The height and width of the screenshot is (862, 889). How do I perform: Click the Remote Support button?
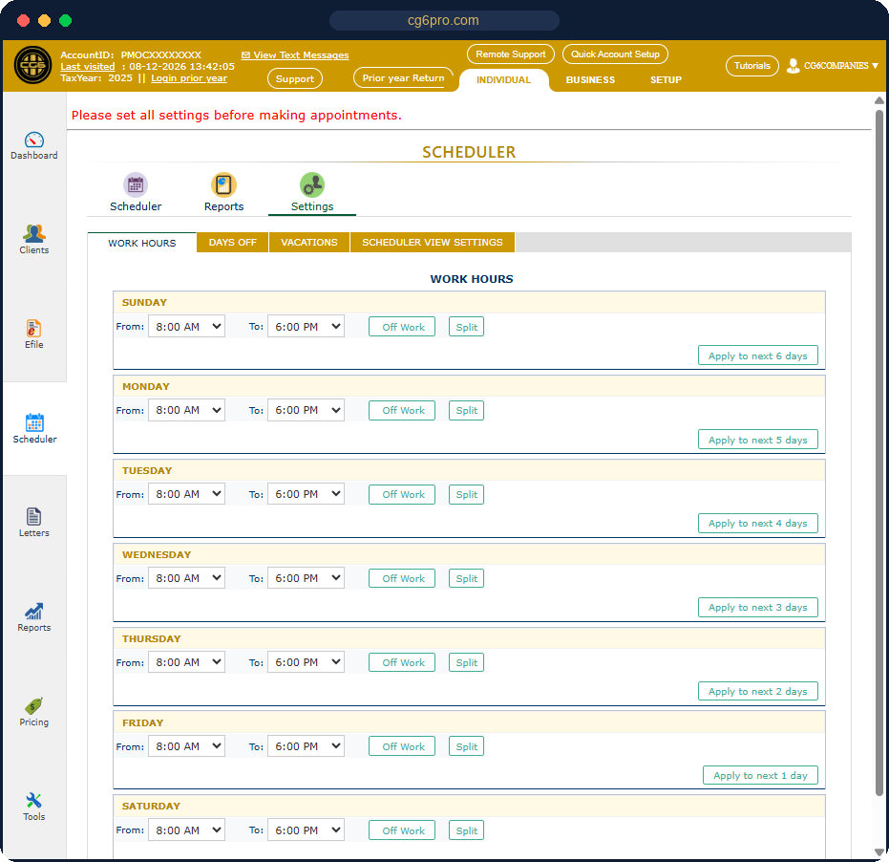coord(510,54)
